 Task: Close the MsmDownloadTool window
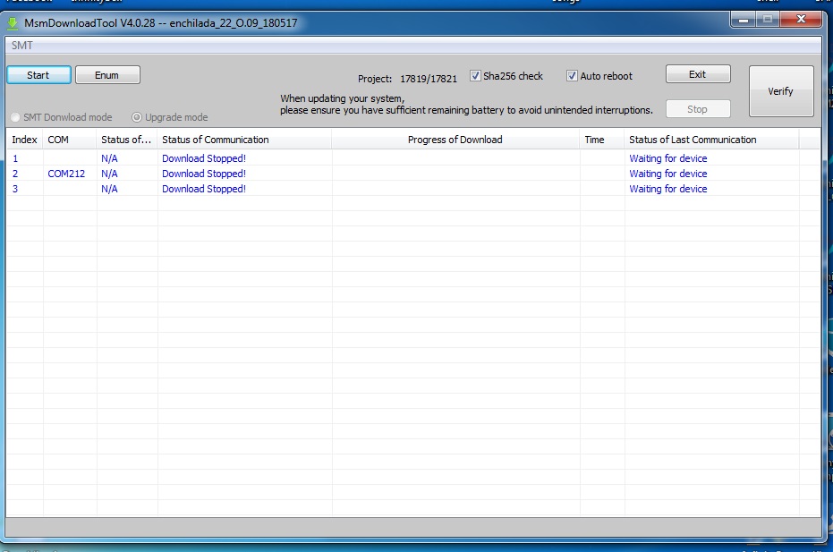[x=801, y=20]
